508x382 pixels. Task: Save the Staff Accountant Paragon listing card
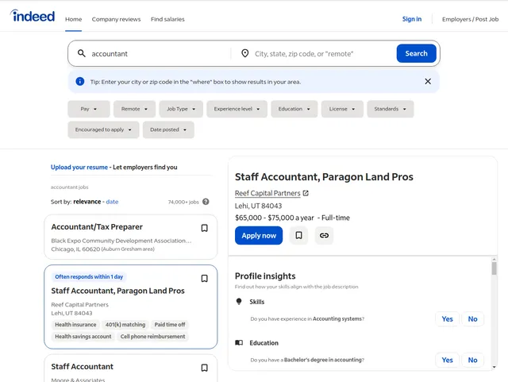click(204, 279)
